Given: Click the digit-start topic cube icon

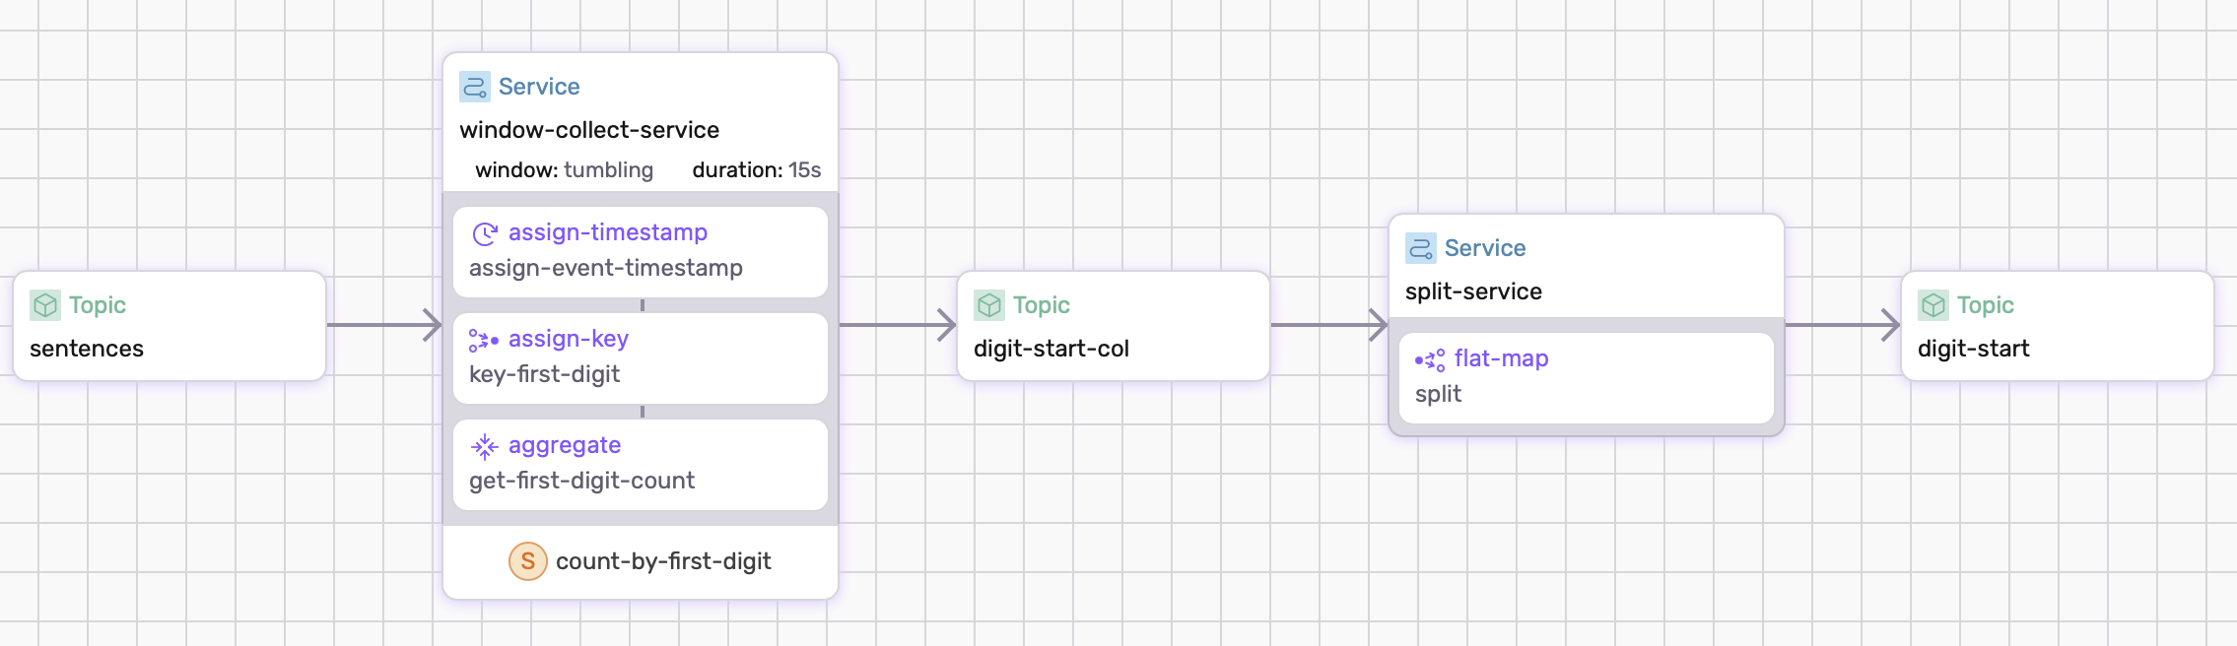Looking at the screenshot, I should pos(1933,305).
